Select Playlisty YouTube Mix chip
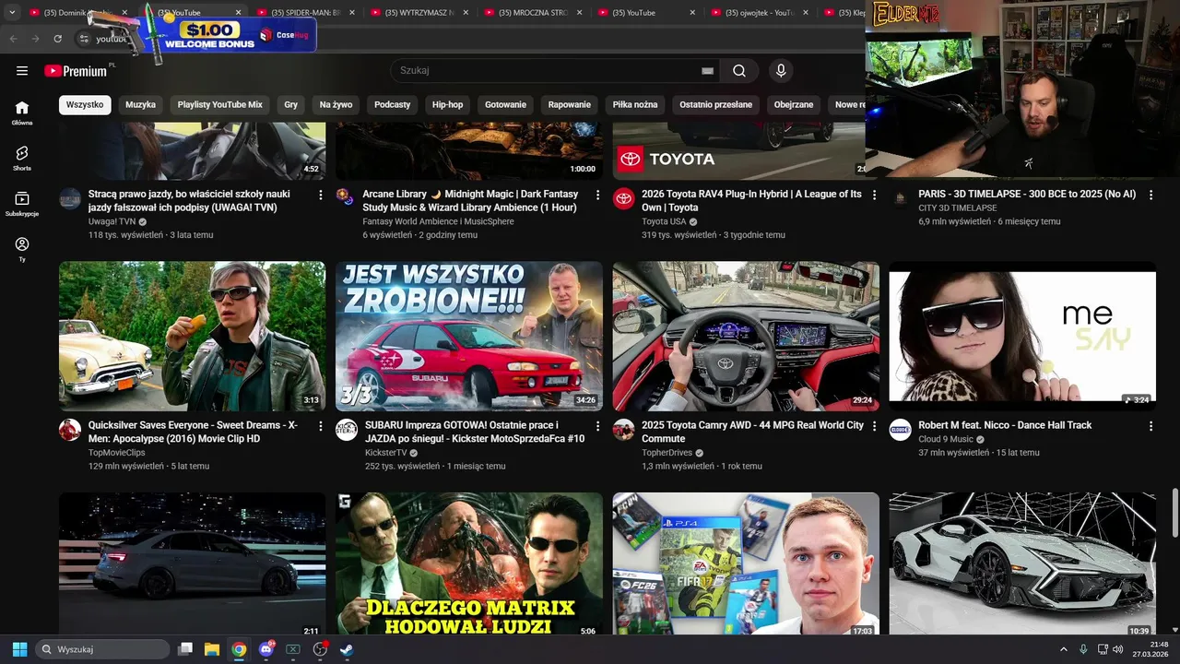 (x=220, y=105)
